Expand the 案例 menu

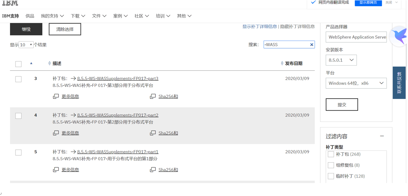120,16
